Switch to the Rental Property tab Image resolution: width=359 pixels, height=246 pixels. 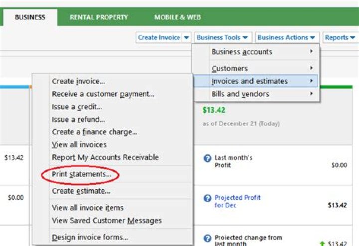coord(99,17)
